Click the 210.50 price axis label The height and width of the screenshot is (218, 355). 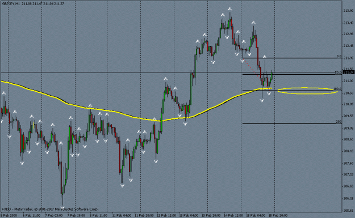point(349,93)
